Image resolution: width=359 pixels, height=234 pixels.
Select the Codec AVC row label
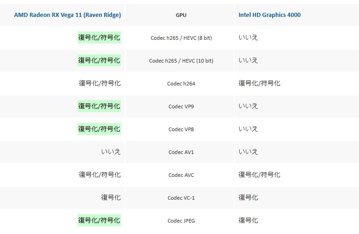click(181, 175)
